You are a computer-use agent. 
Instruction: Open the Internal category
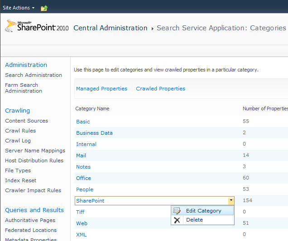pyautogui.click(x=86, y=144)
